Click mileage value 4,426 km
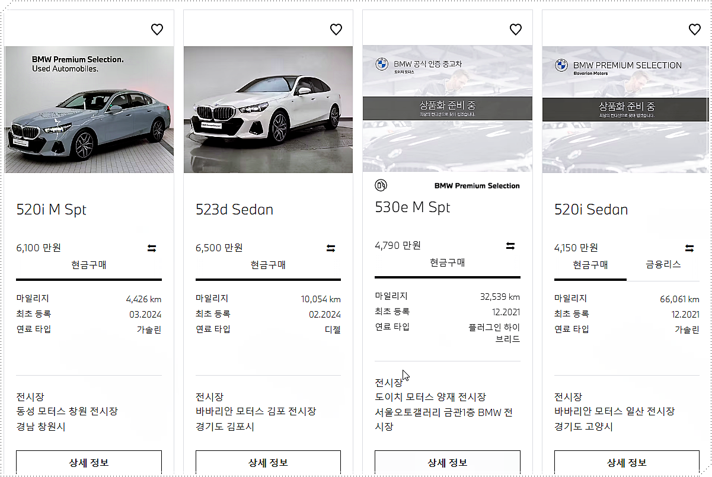 tap(143, 299)
